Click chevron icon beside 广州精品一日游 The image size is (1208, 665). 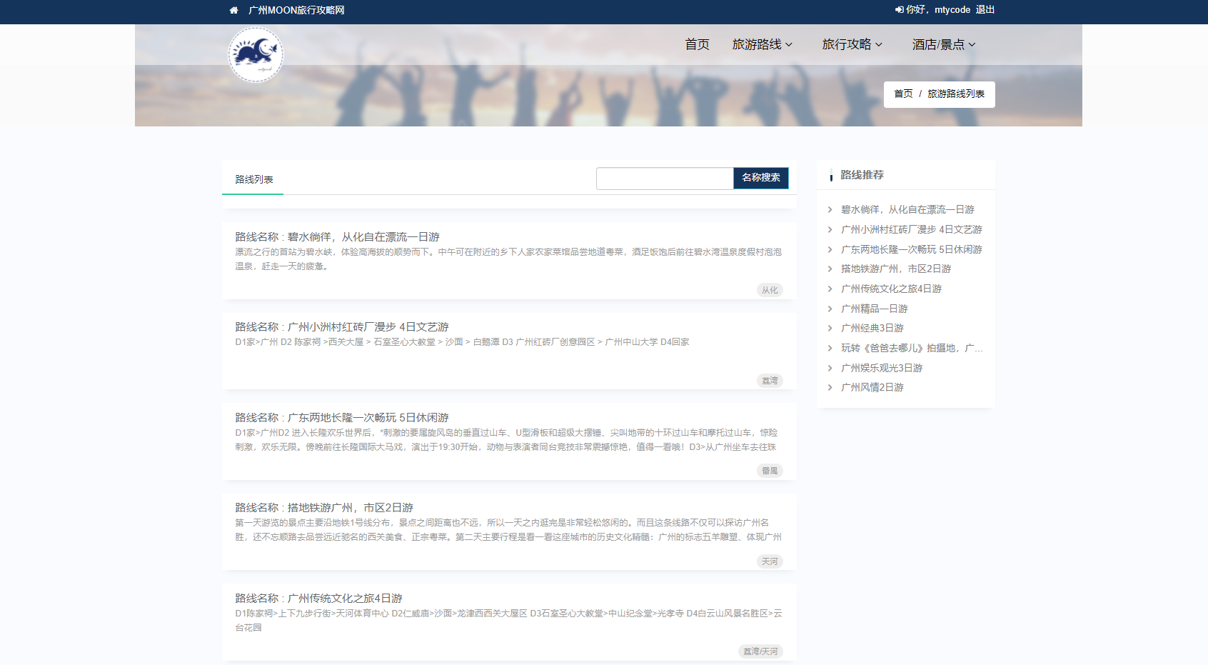[830, 309]
